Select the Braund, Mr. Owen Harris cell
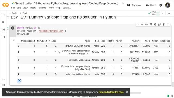174x98 pixels. point(77,46)
